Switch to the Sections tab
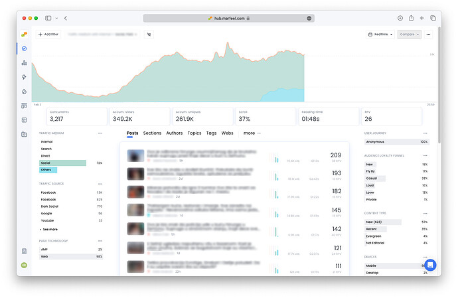 coord(152,133)
